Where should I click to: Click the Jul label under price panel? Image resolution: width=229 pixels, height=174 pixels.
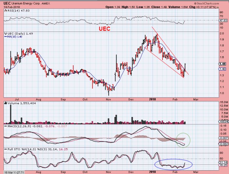(17, 99)
